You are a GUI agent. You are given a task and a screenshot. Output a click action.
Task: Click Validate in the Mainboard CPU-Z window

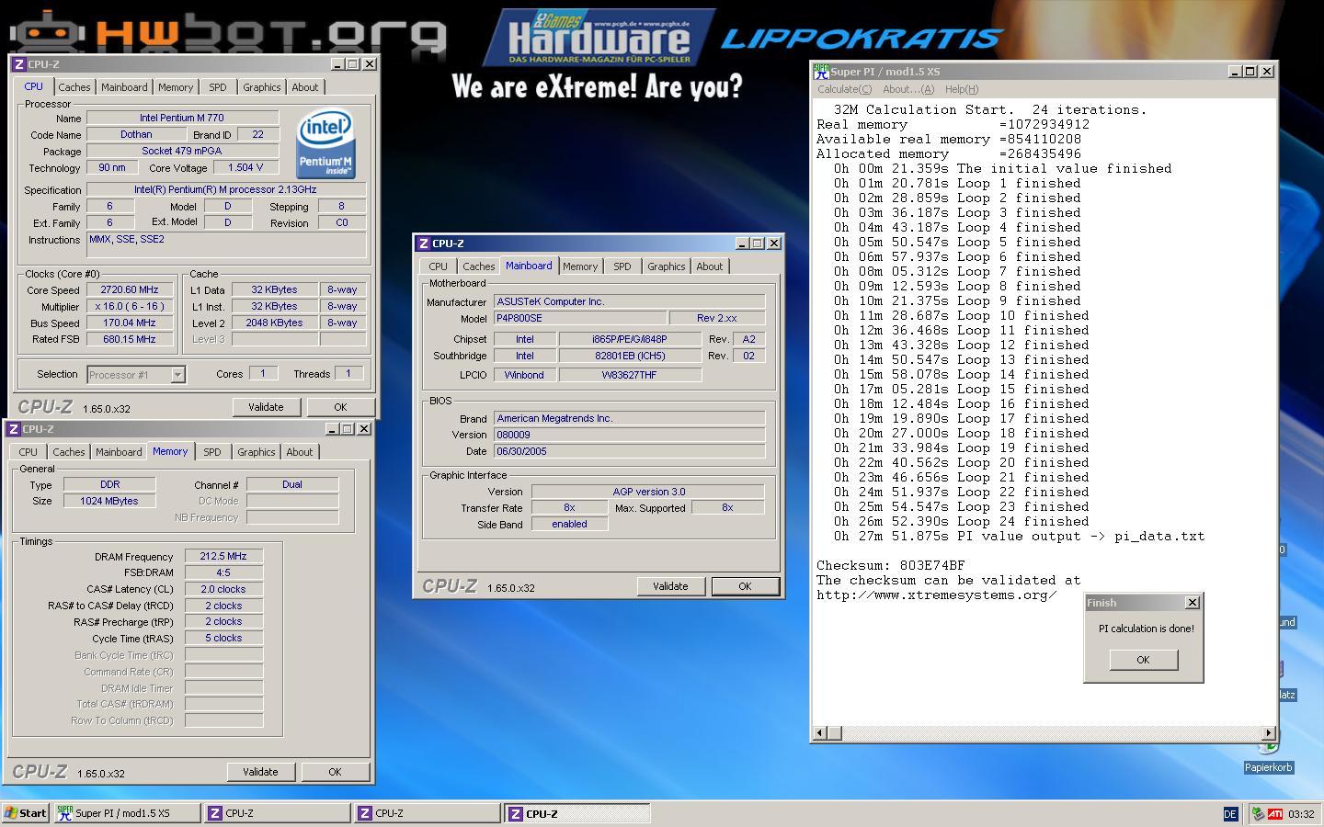click(x=670, y=586)
